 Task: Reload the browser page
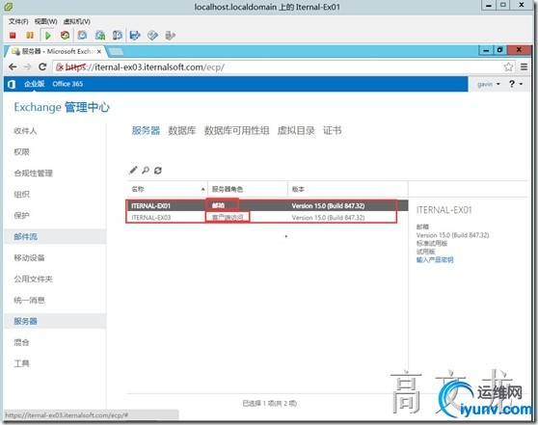(42, 66)
